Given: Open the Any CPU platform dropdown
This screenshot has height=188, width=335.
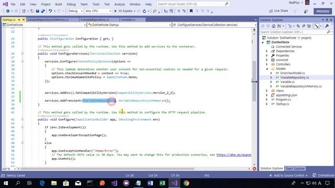Looking at the screenshot, I should (98, 11).
